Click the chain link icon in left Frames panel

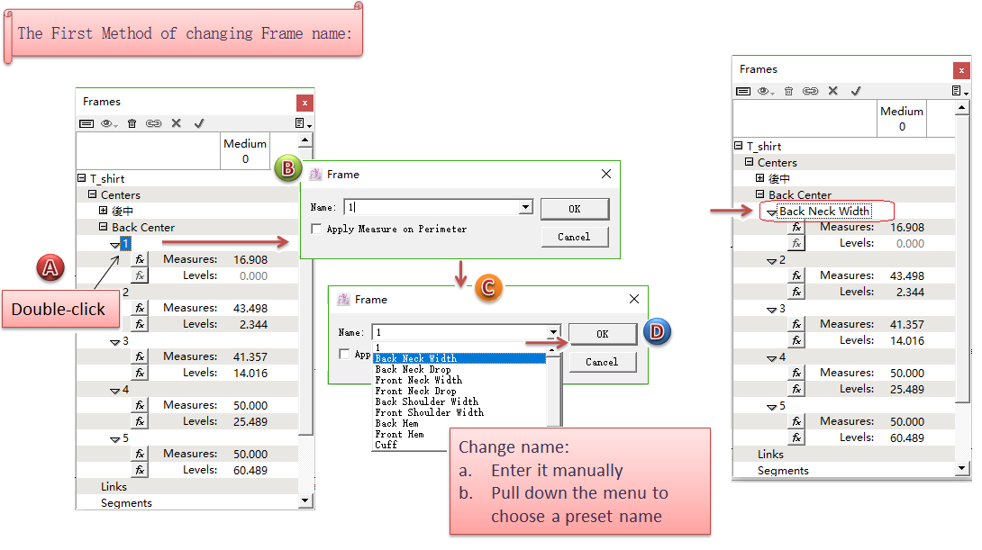point(153,123)
